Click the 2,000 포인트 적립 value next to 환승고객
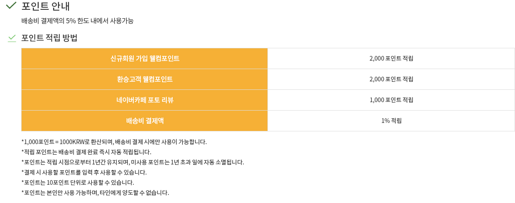The image size is (515, 203). (x=391, y=79)
